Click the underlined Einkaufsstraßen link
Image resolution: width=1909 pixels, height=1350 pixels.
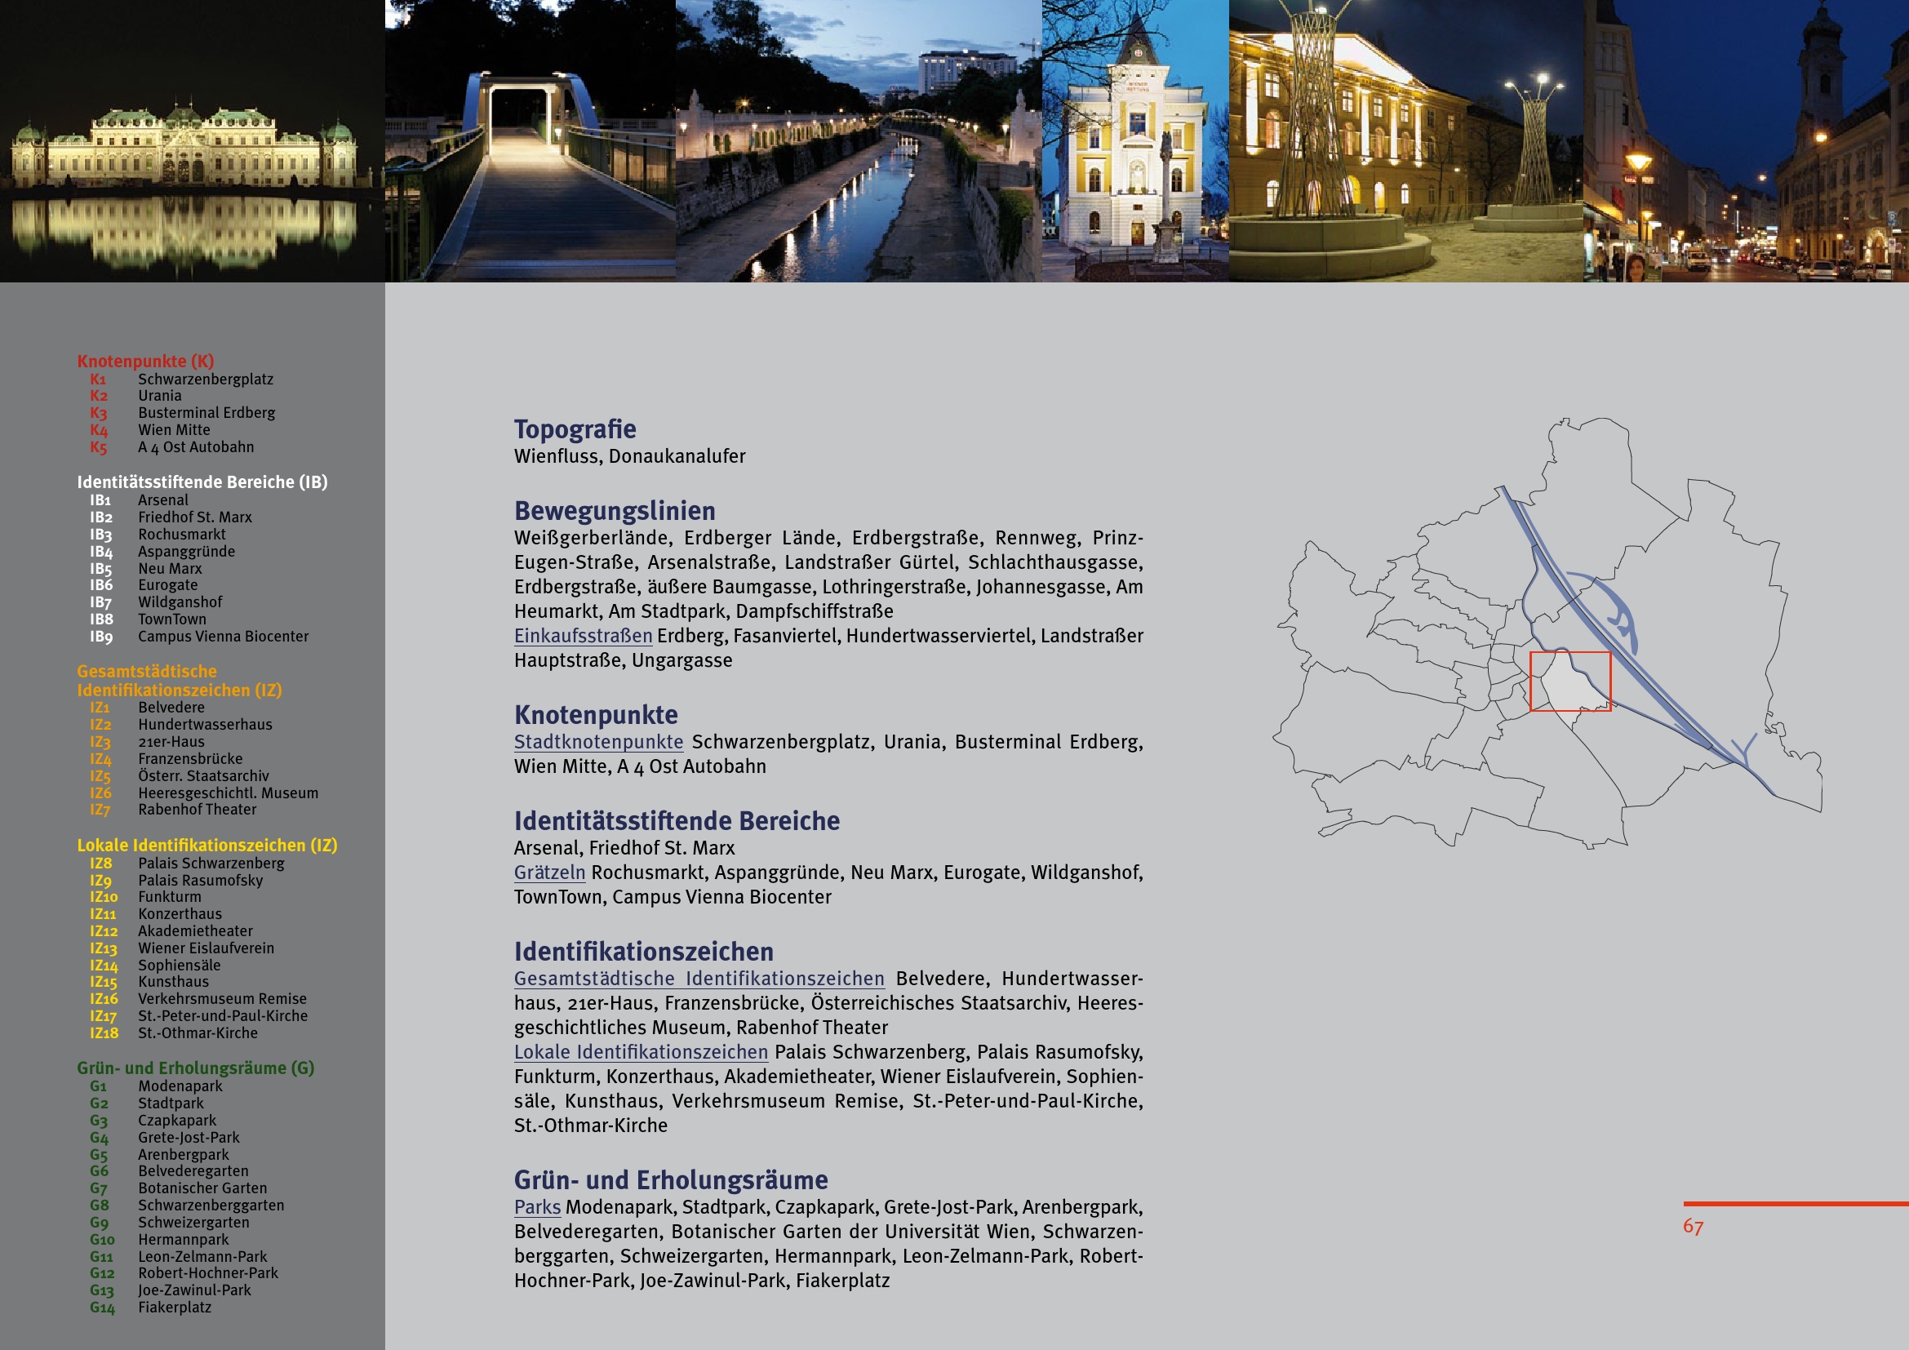click(x=583, y=636)
